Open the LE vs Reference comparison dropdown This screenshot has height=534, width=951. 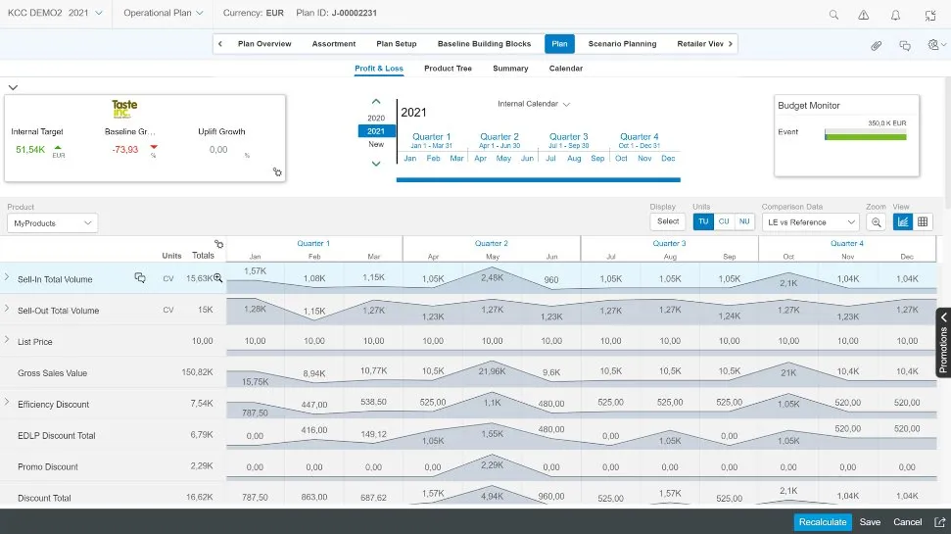pyautogui.click(x=810, y=222)
